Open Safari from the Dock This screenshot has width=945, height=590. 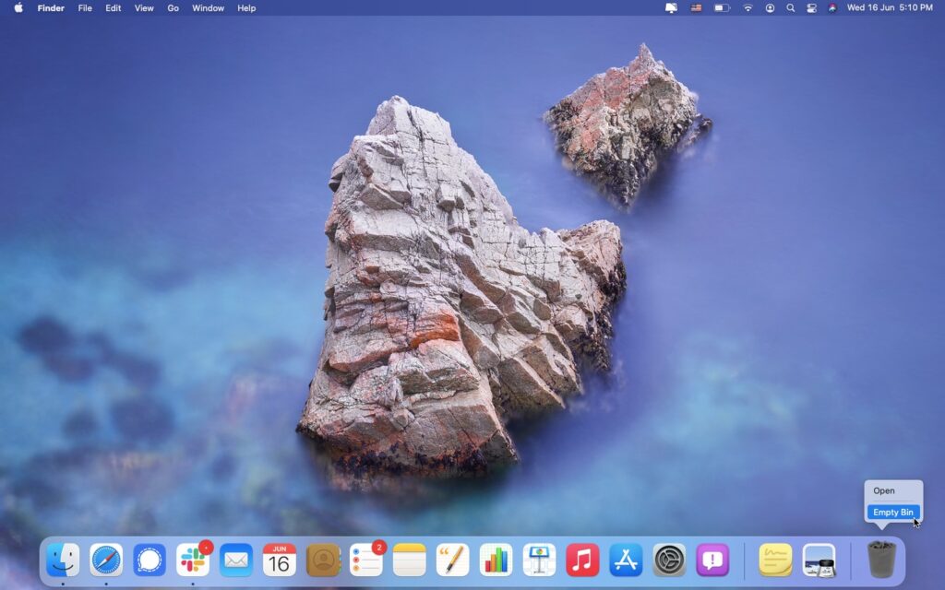coord(106,558)
